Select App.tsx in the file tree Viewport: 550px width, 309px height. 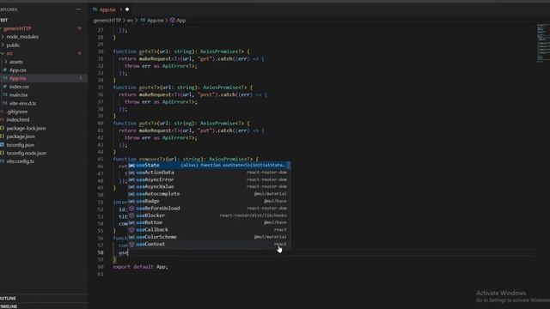click(x=17, y=78)
